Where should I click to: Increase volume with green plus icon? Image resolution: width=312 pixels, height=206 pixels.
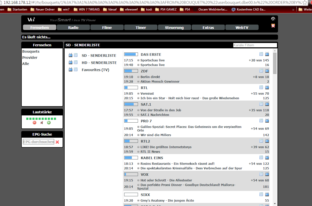click(x=49, y=123)
